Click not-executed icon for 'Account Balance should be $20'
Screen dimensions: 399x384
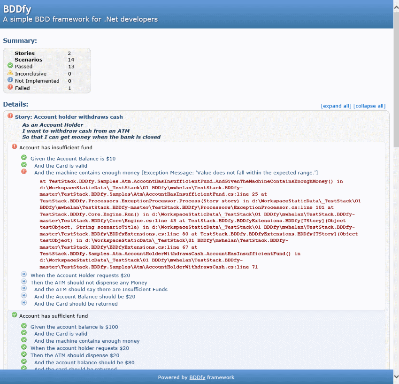(x=24, y=295)
